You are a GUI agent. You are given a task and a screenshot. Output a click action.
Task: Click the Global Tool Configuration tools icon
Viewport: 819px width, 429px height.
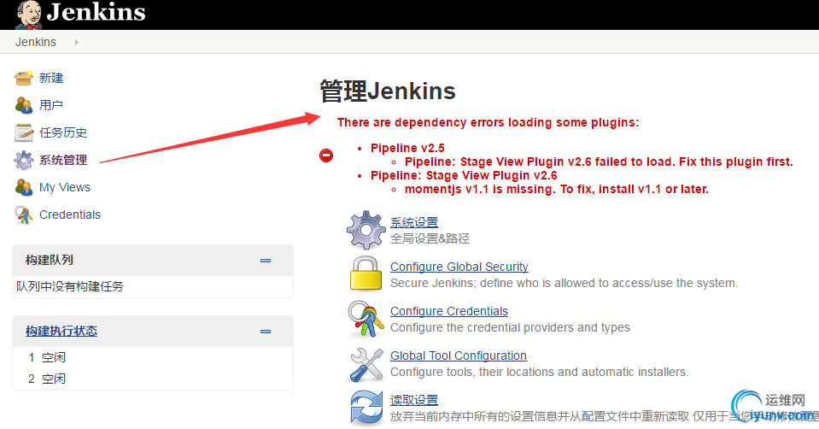[x=366, y=365]
